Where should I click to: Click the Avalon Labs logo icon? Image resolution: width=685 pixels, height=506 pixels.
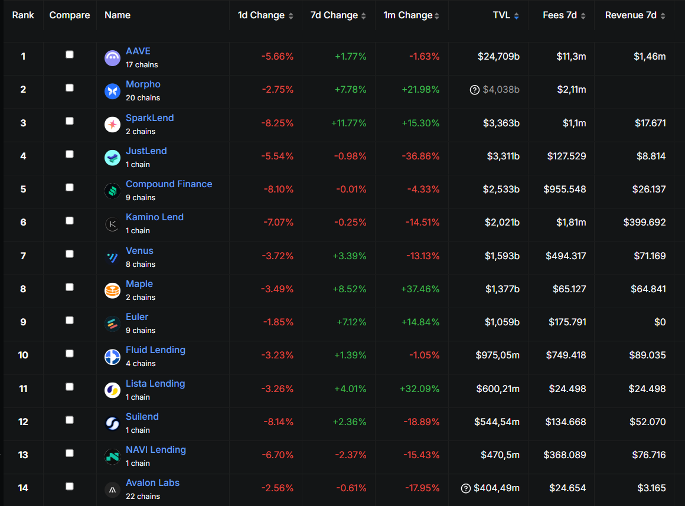pyautogui.click(x=112, y=490)
